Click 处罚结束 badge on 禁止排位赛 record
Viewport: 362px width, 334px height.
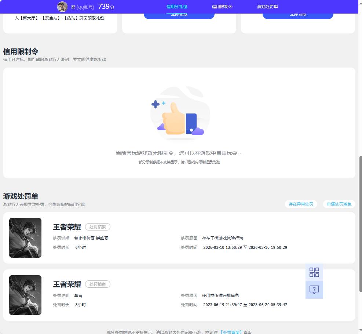[98, 227]
